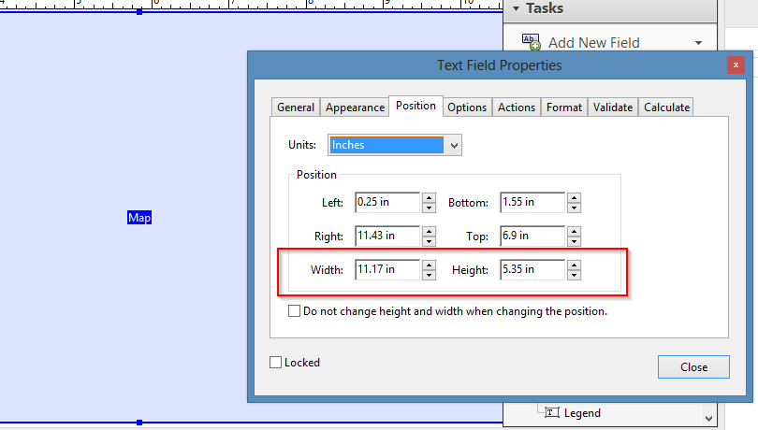This screenshot has height=430, width=758.
Task: Toggle the Locked checkbox
Action: (275, 363)
